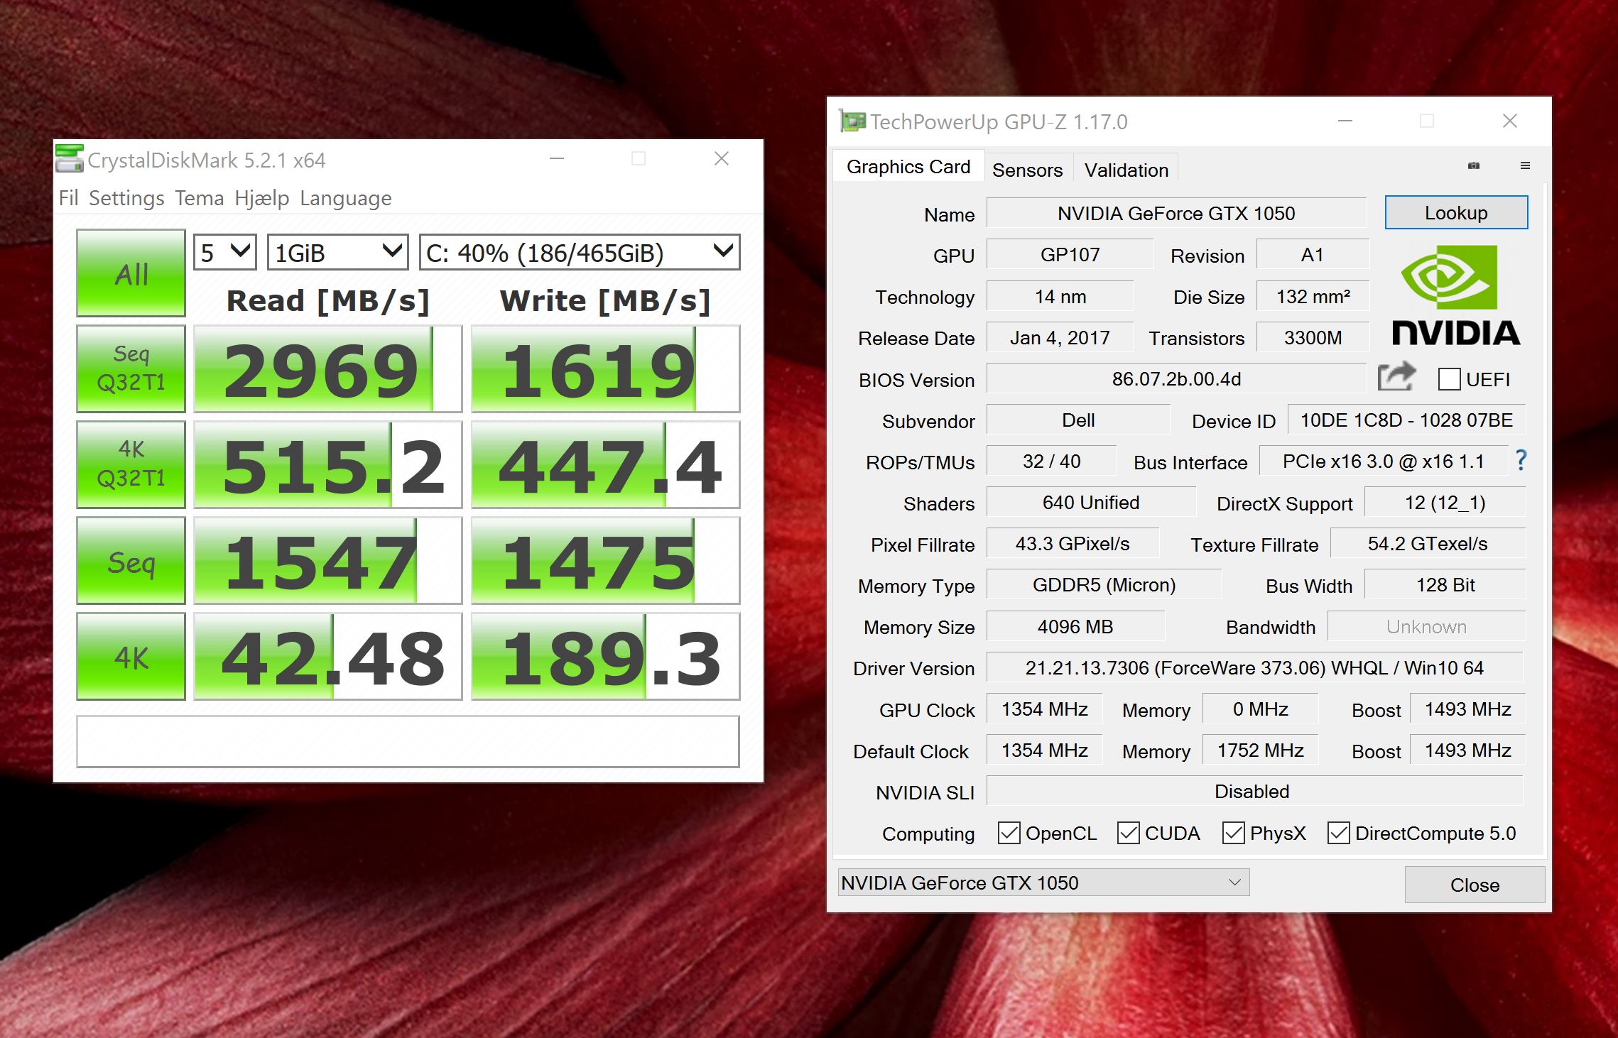
Task: Click the 4K Q32T1 write result 447.4
Action: [x=605, y=464]
